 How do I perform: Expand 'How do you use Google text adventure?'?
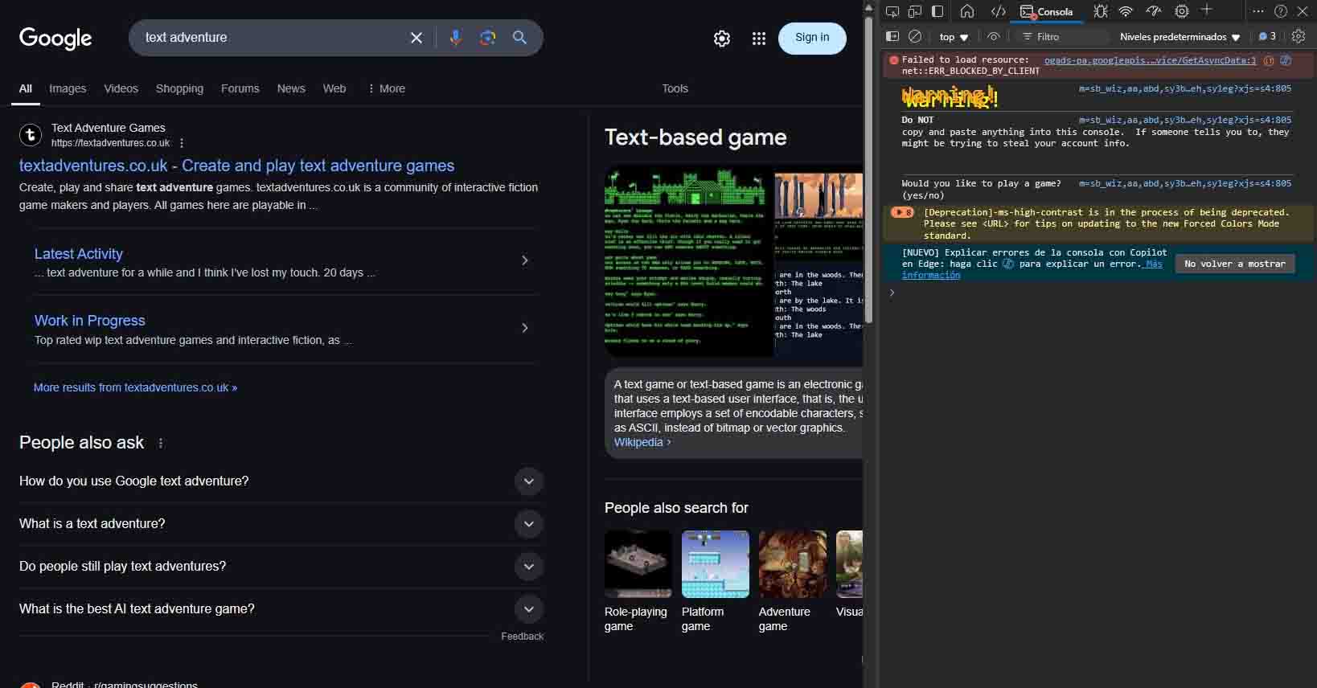click(528, 481)
